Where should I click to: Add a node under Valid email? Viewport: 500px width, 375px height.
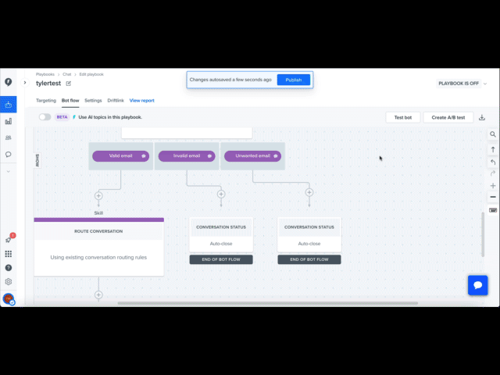click(x=98, y=196)
